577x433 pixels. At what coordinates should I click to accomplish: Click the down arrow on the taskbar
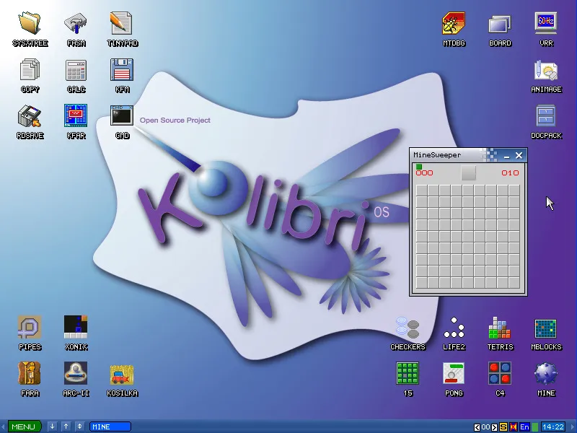point(52,426)
